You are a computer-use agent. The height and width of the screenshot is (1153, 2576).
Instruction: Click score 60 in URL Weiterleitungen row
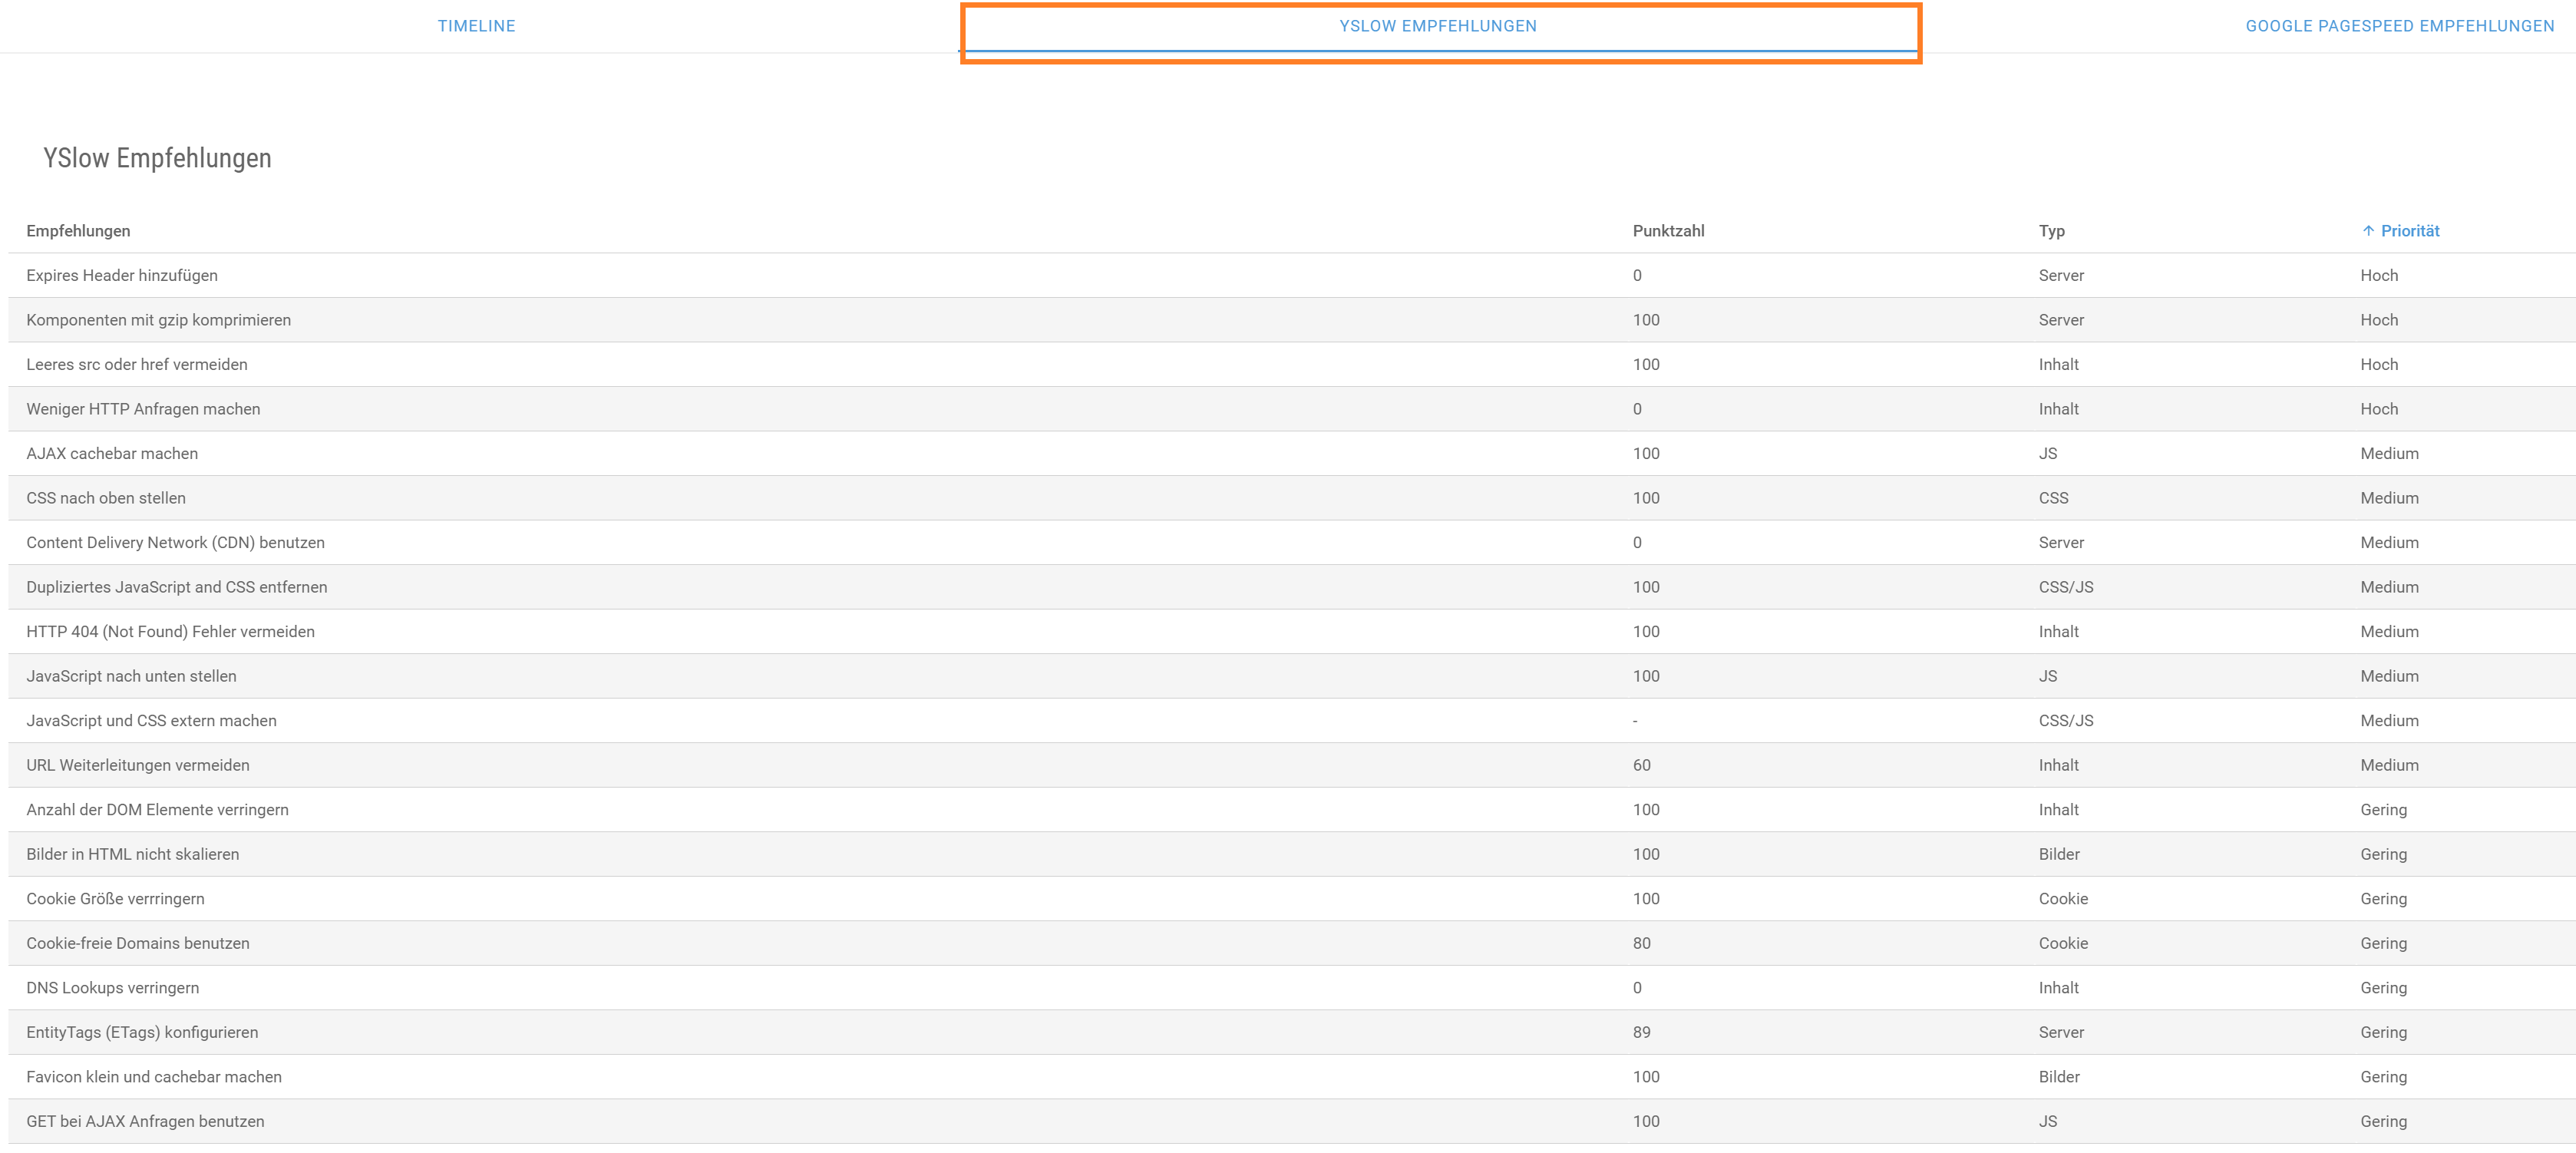click(1641, 765)
